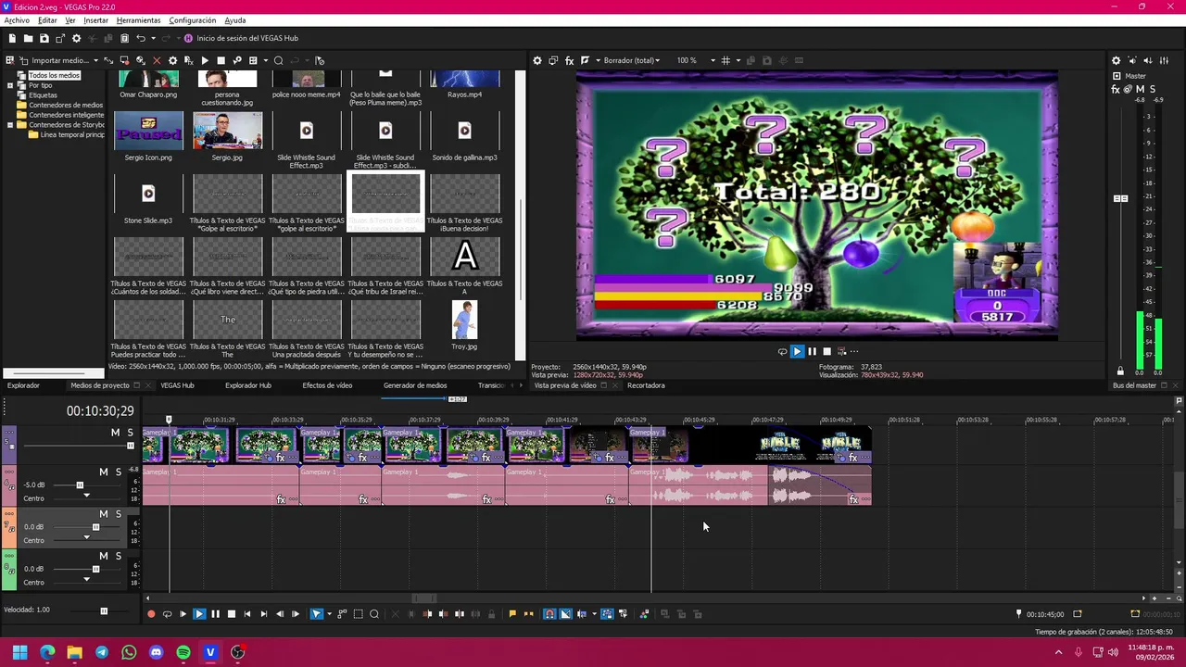Open a project with the folder icon
The width and height of the screenshot is (1186, 667).
click(x=28, y=38)
